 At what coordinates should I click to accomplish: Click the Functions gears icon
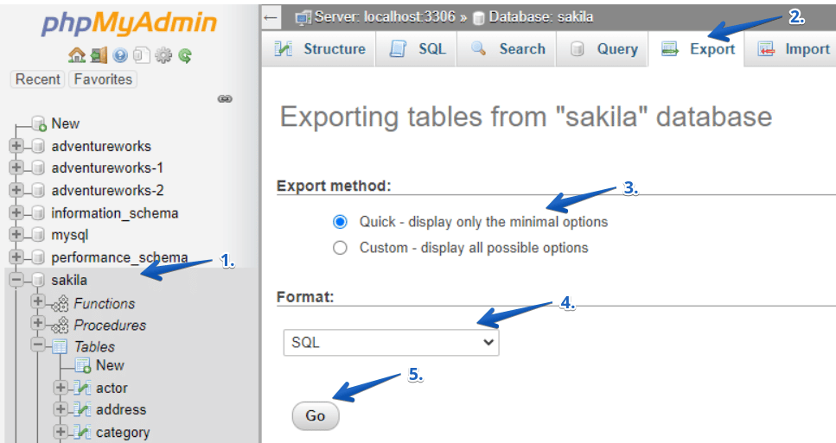[x=61, y=303]
